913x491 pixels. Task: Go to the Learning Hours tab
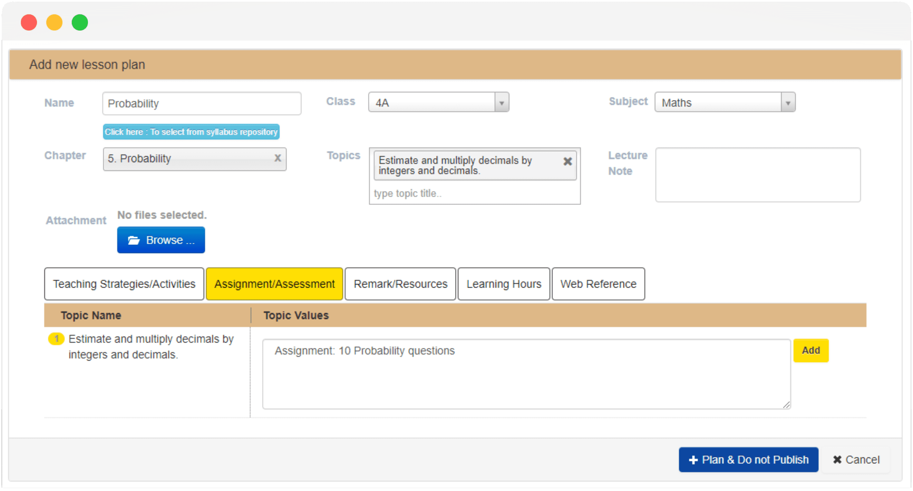click(x=504, y=284)
